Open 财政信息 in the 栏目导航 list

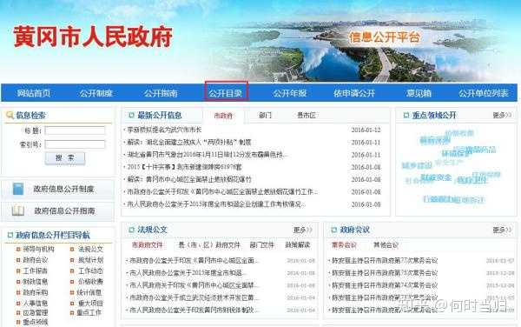[x=36, y=282]
